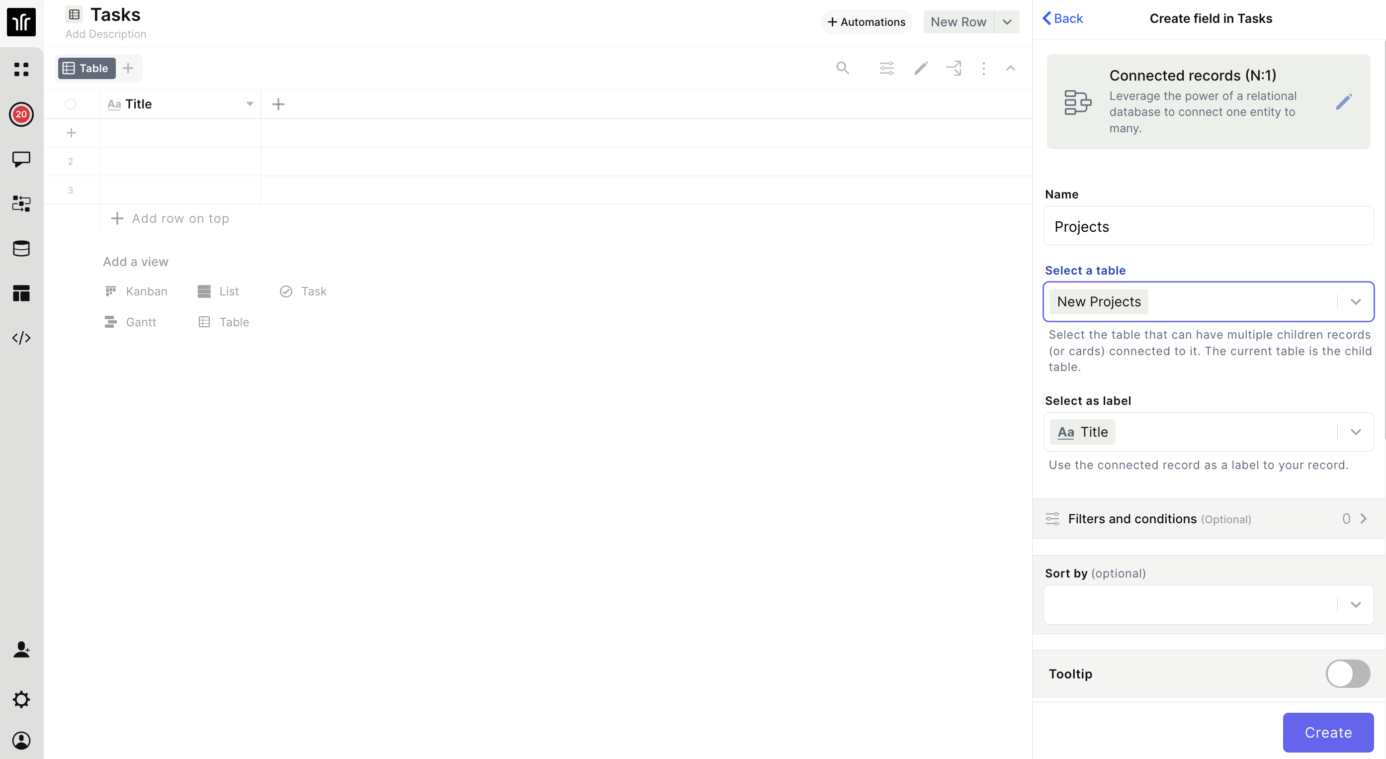This screenshot has width=1386, height=759.
Task: Click the search magnifier icon in toolbar
Action: 843,68
